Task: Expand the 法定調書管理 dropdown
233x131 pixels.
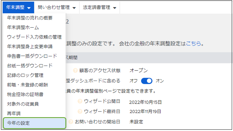Action: click(x=99, y=7)
